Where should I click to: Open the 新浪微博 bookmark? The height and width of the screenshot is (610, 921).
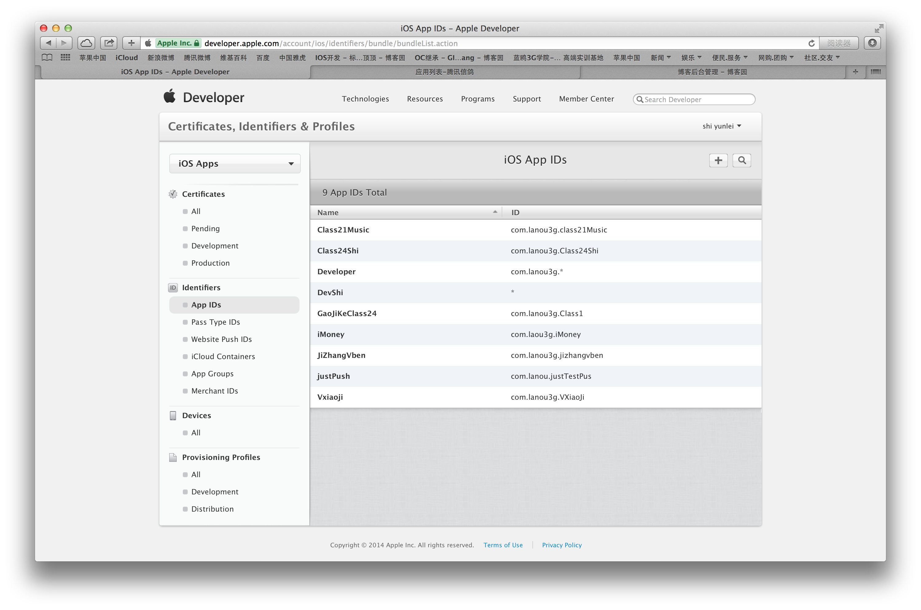(x=160, y=57)
